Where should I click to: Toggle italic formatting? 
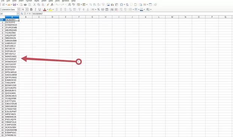35,9
